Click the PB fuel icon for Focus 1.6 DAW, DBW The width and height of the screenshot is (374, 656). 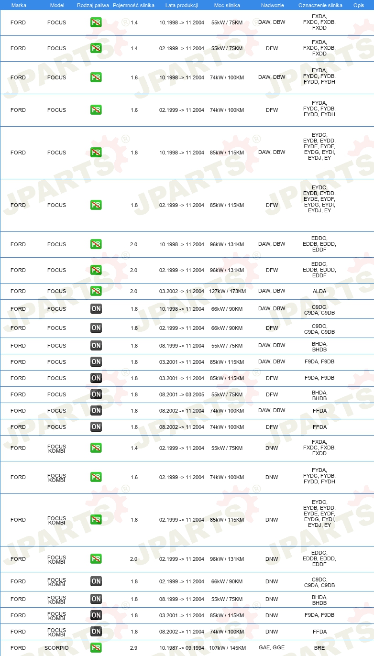[x=96, y=77]
